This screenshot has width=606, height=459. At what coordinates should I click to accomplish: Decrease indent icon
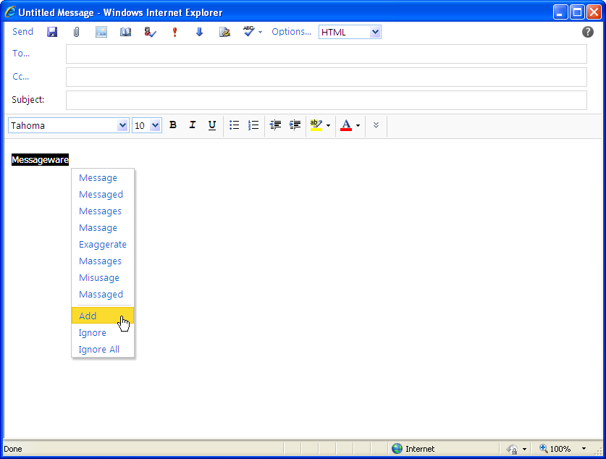point(275,125)
